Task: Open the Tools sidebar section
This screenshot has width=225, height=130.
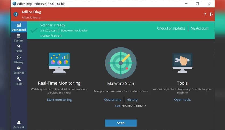Action: [19, 81]
